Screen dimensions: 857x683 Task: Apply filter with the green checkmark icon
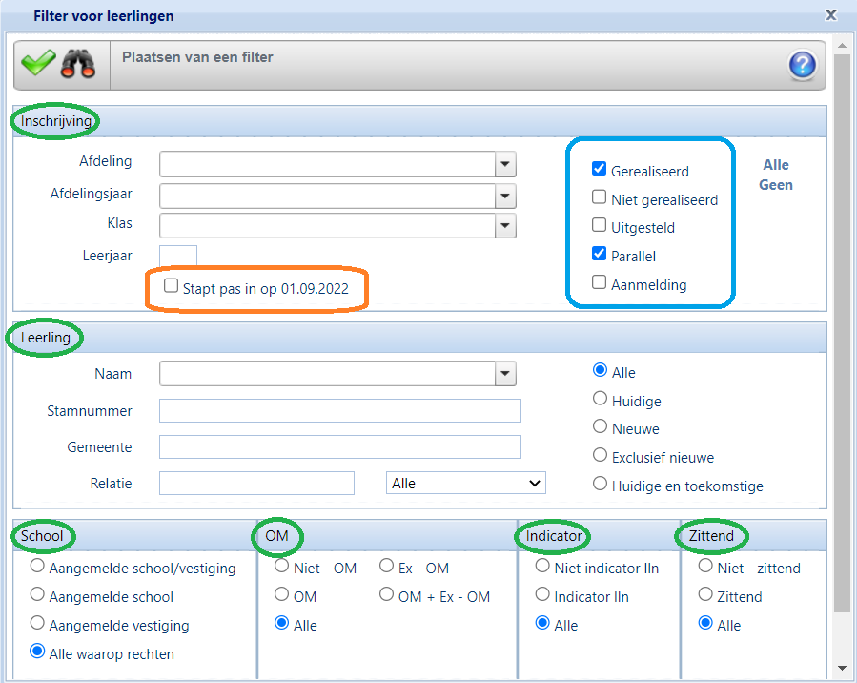point(38,63)
